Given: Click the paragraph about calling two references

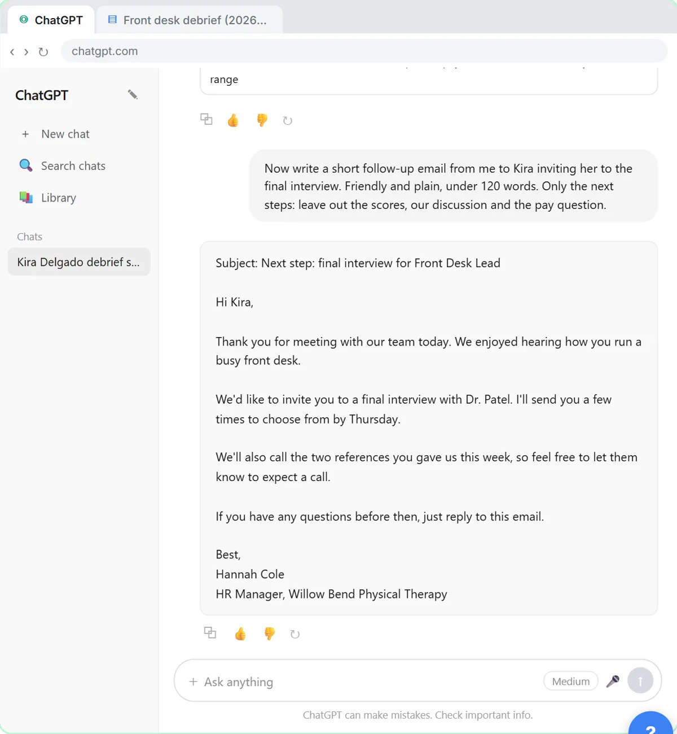Looking at the screenshot, I should pos(427,467).
